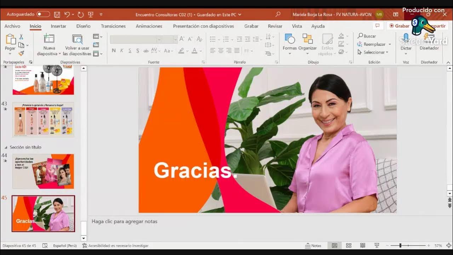The height and width of the screenshot is (255, 453).
Task: Open the font name combo box
Action: click(x=136, y=39)
